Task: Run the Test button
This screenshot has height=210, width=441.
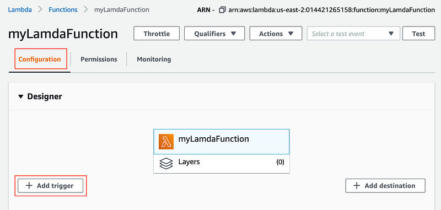Action: (418, 34)
